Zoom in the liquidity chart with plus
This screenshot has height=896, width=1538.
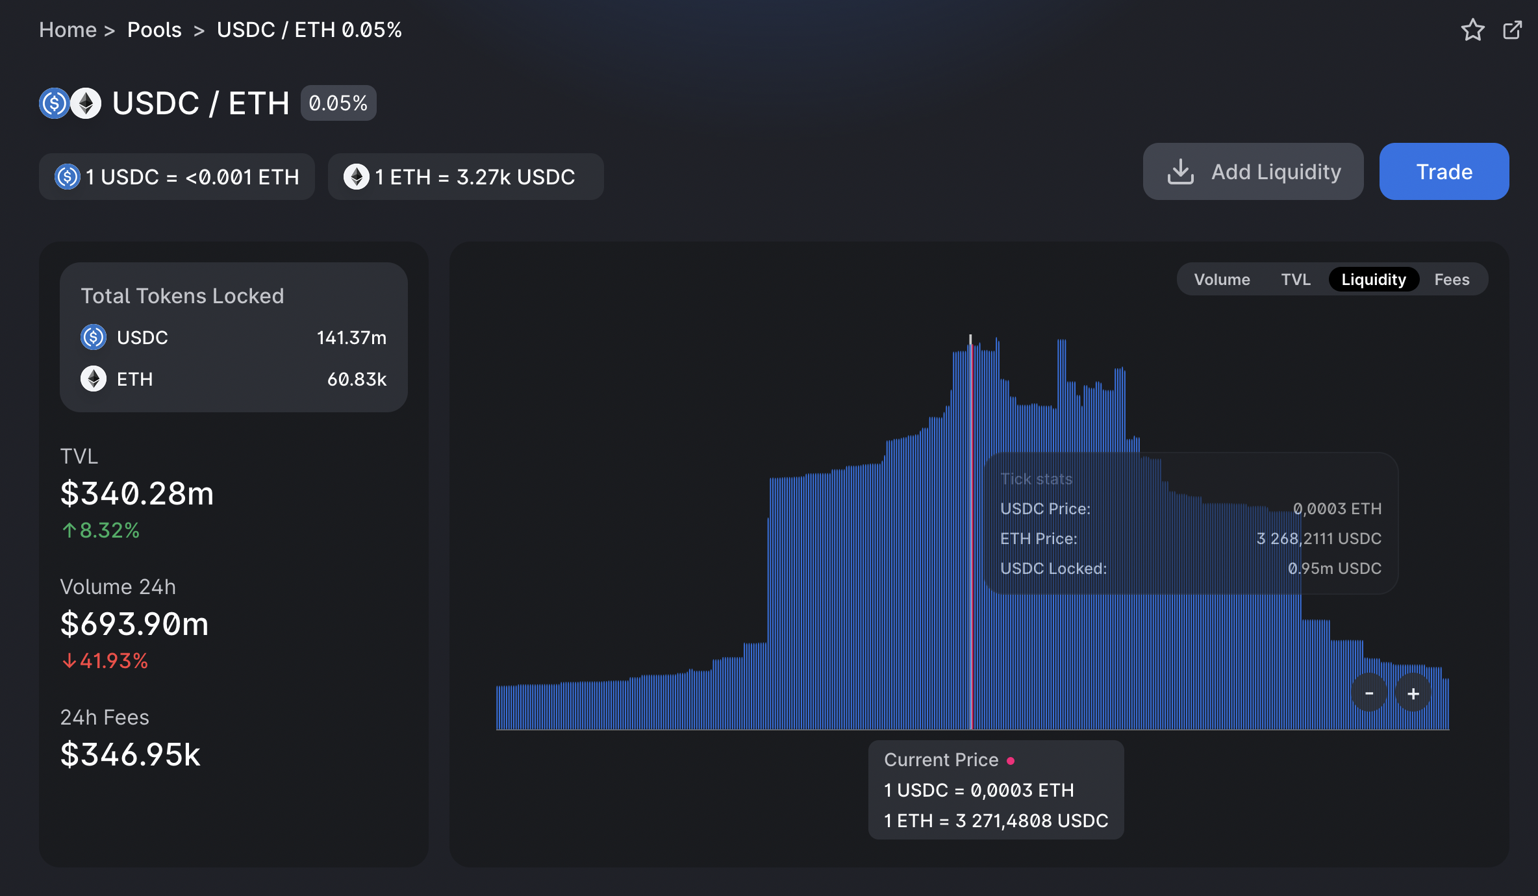[x=1413, y=693]
